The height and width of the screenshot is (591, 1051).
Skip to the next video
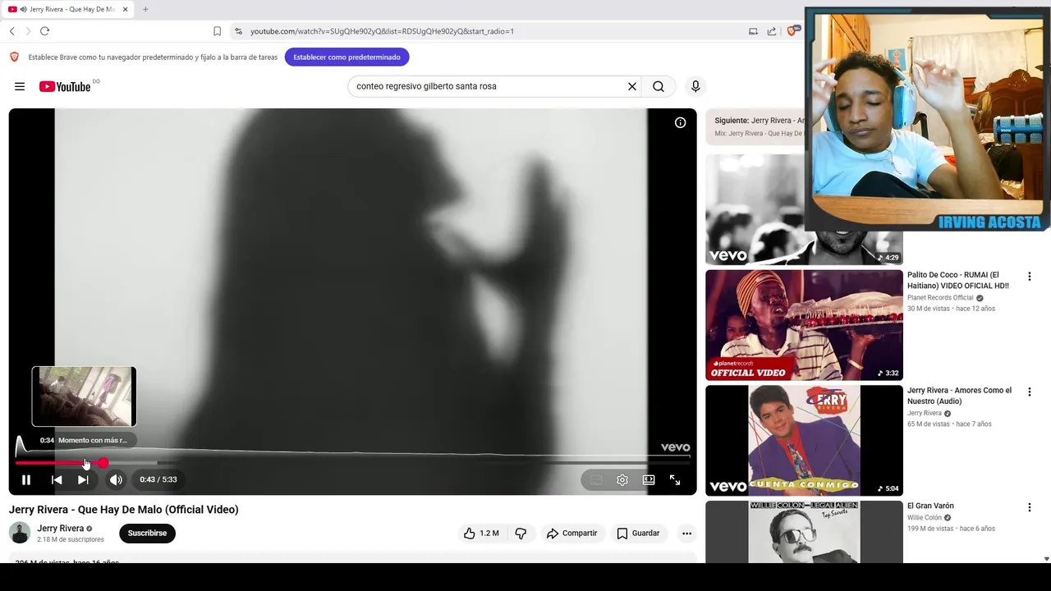pos(83,480)
